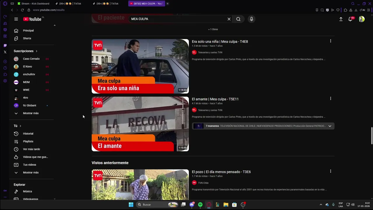Open title El pozo | El día menos pensado
373x210 pixels.
[x=221, y=172]
